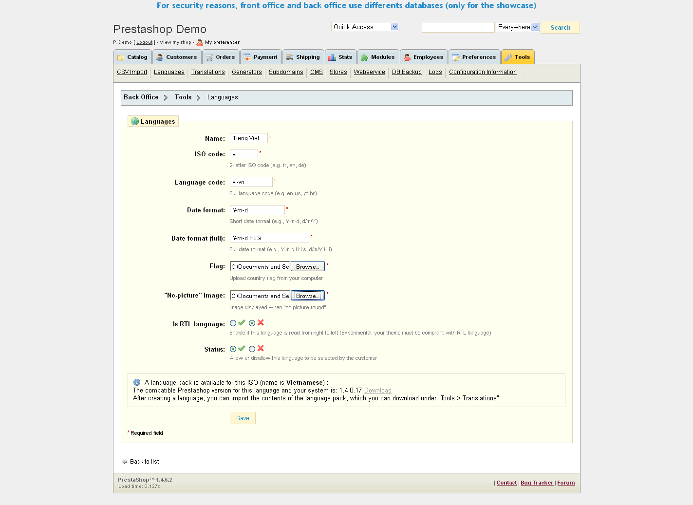Open Webservice submenu link
This screenshot has width=693, height=505.
coord(369,72)
